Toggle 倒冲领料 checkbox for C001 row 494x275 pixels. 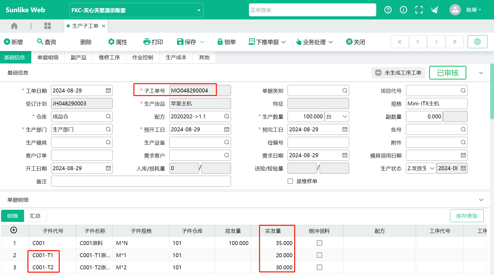click(320, 243)
